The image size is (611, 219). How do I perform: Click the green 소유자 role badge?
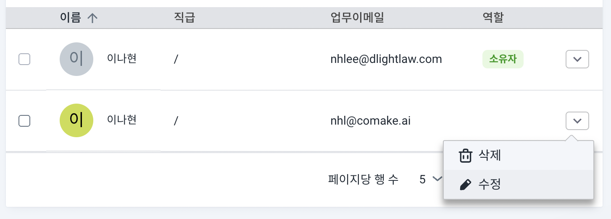point(503,59)
